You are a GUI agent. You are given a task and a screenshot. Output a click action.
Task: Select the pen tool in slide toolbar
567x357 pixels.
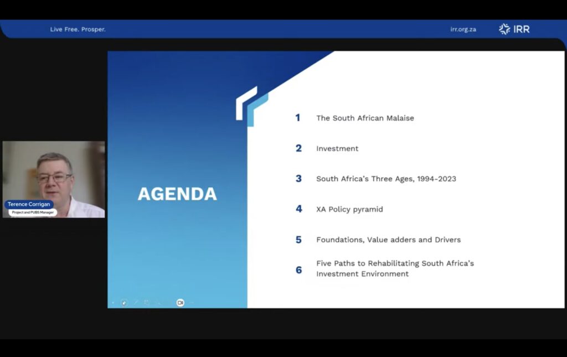click(136, 302)
